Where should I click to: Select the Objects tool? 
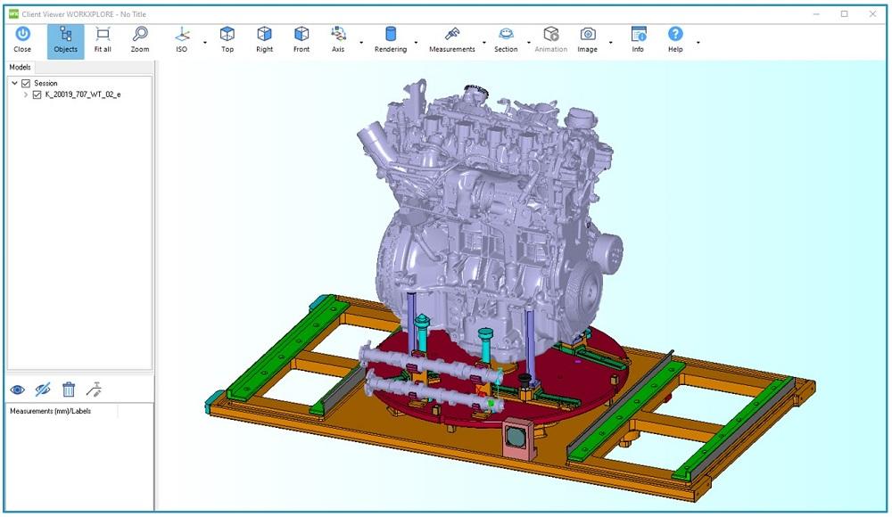64,37
